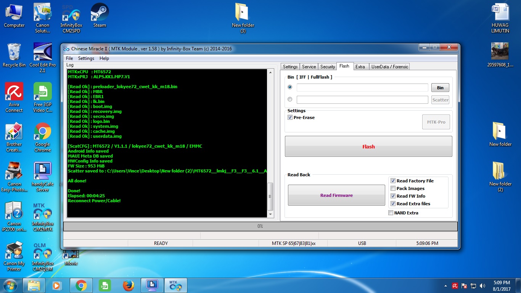Show hidden system tray icons
The width and height of the screenshot is (521, 293).
pos(446,286)
